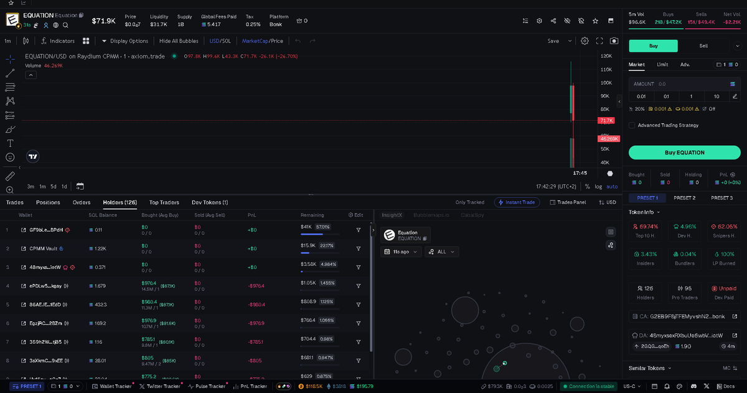Switch to the Positions tab

pyautogui.click(x=48, y=202)
